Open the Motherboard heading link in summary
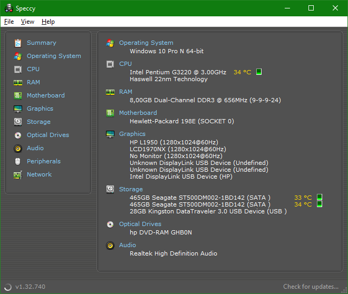This screenshot has width=348, height=294. [138, 113]
